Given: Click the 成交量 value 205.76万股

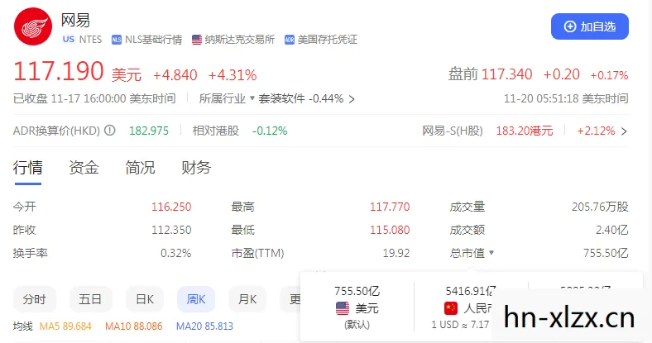Looking at the screenshot, I should [x=600, y=207].
